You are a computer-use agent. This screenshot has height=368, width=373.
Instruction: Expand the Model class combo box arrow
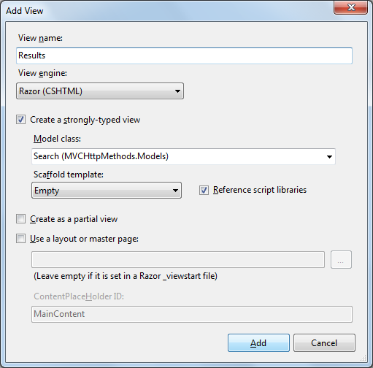[x=329, y=156]
